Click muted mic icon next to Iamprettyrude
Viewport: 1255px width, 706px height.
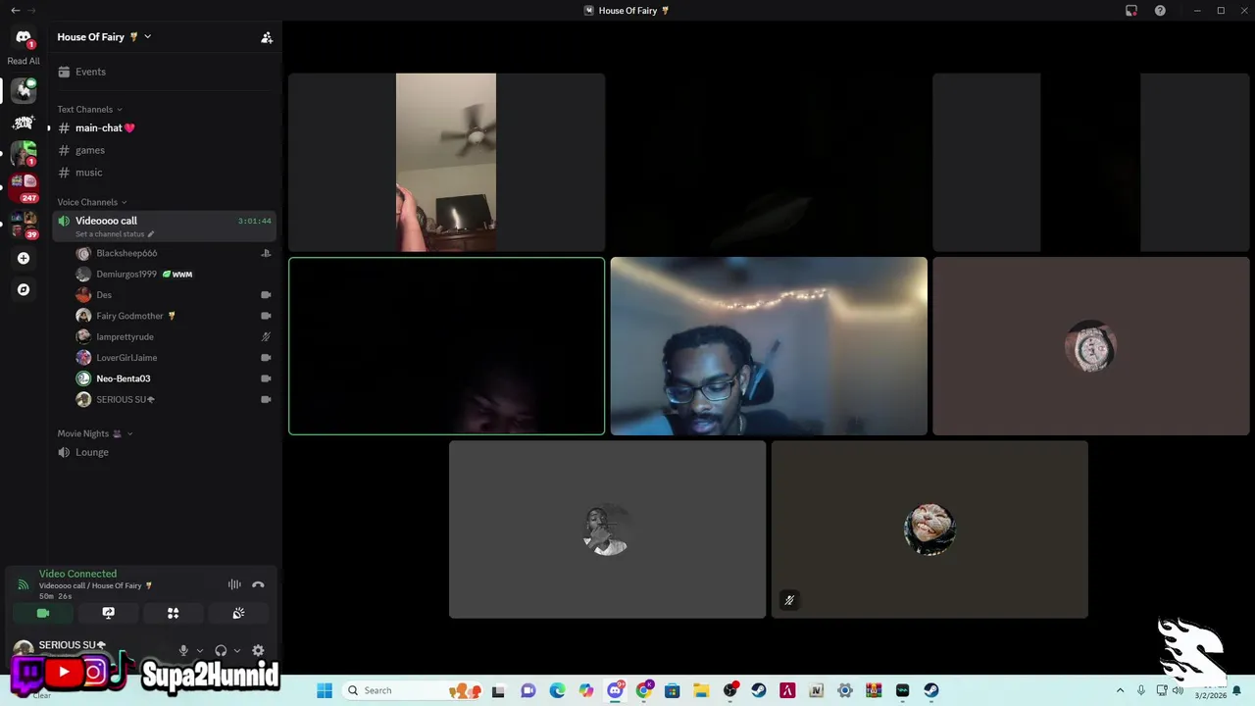click(x=266, y=336)
